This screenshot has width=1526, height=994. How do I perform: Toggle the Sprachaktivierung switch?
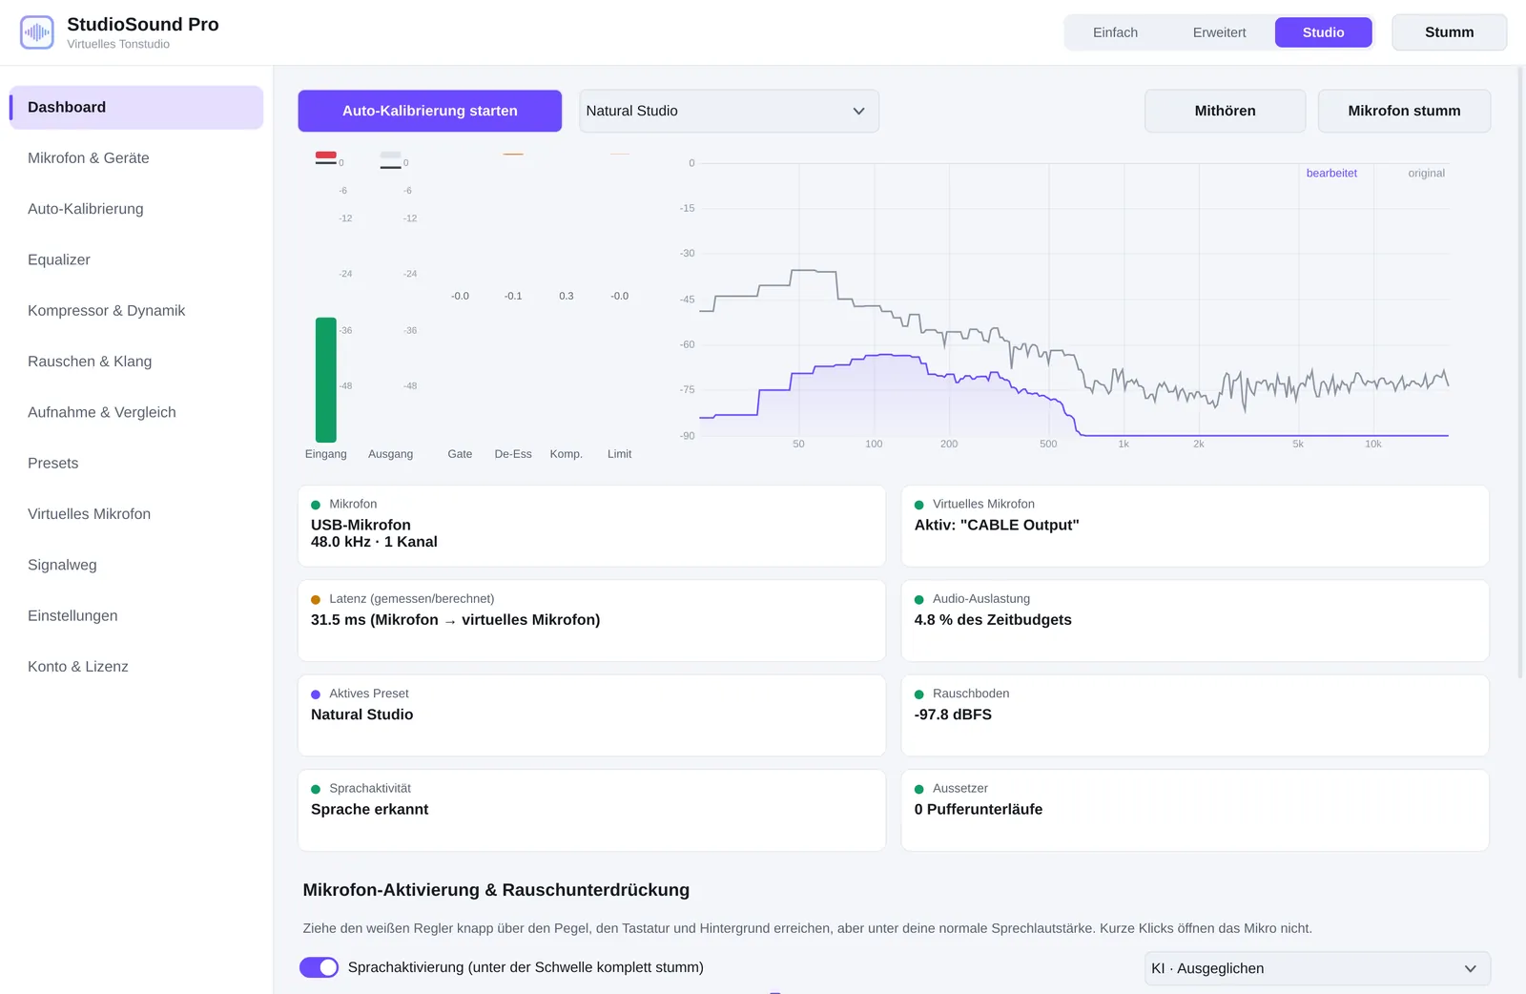point(319,967)
